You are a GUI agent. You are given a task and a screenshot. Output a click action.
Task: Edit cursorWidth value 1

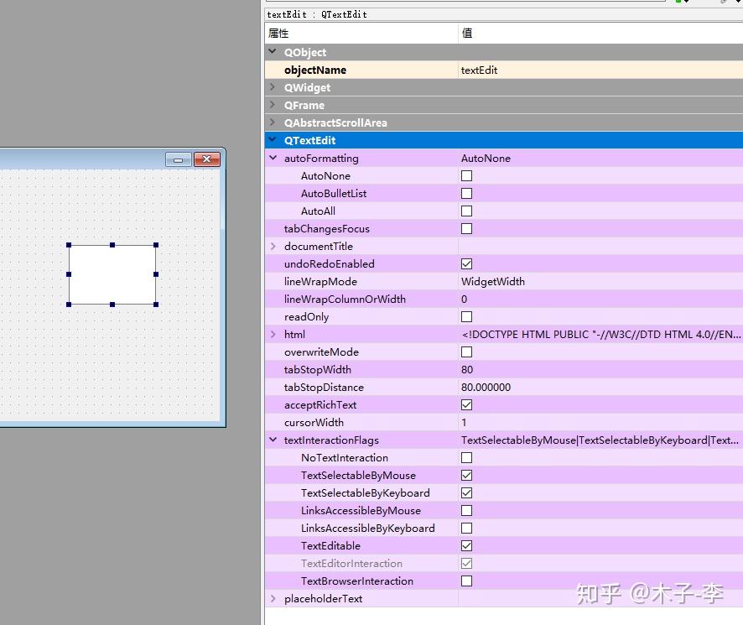pos(600,423)
